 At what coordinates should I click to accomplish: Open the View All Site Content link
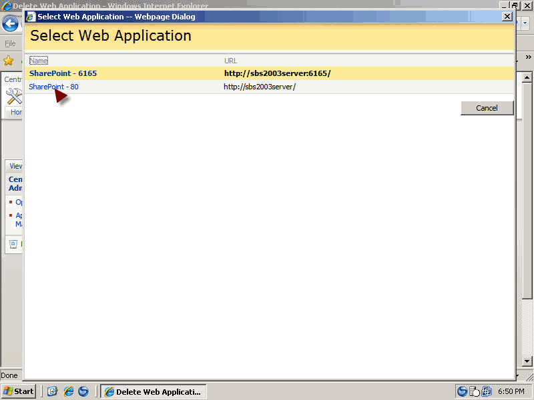[15, 166]
